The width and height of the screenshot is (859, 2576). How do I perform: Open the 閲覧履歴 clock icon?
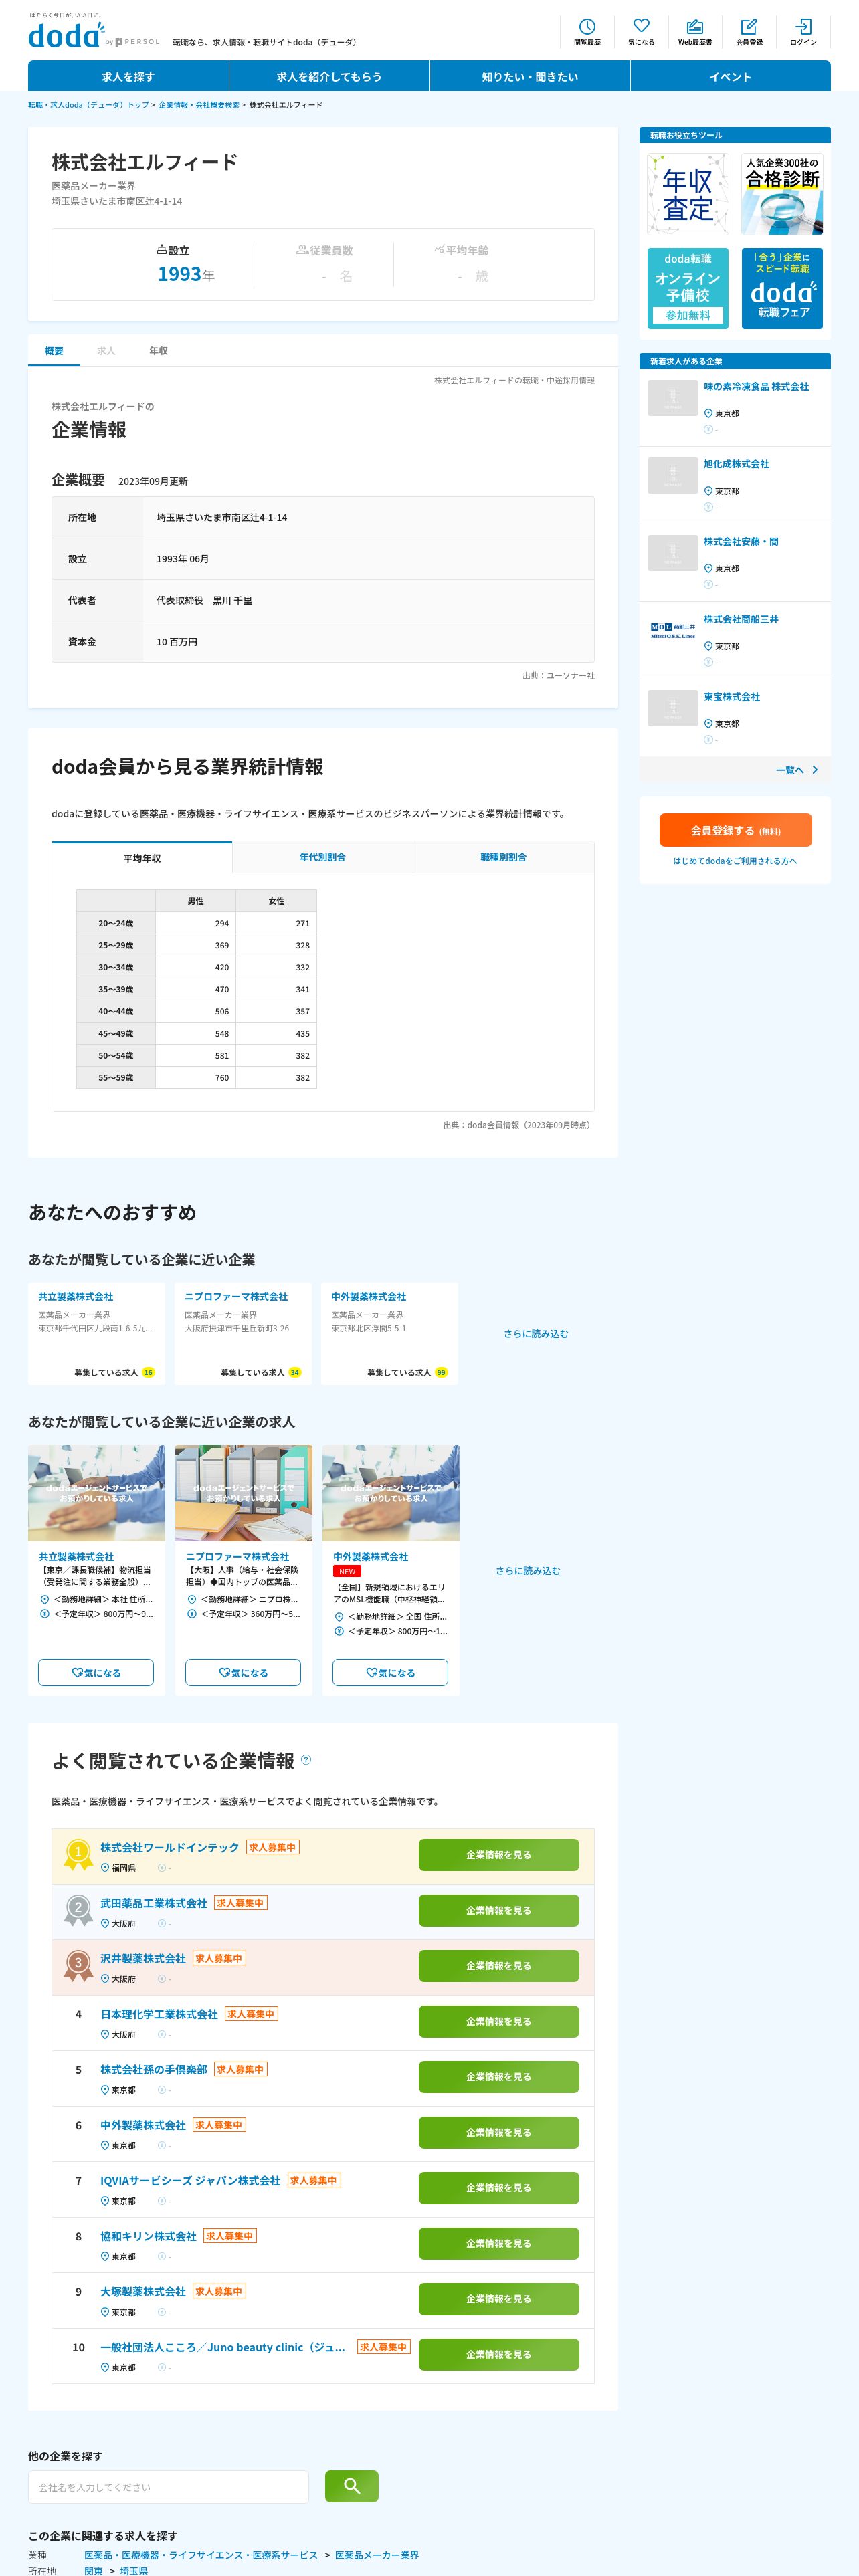587,32
